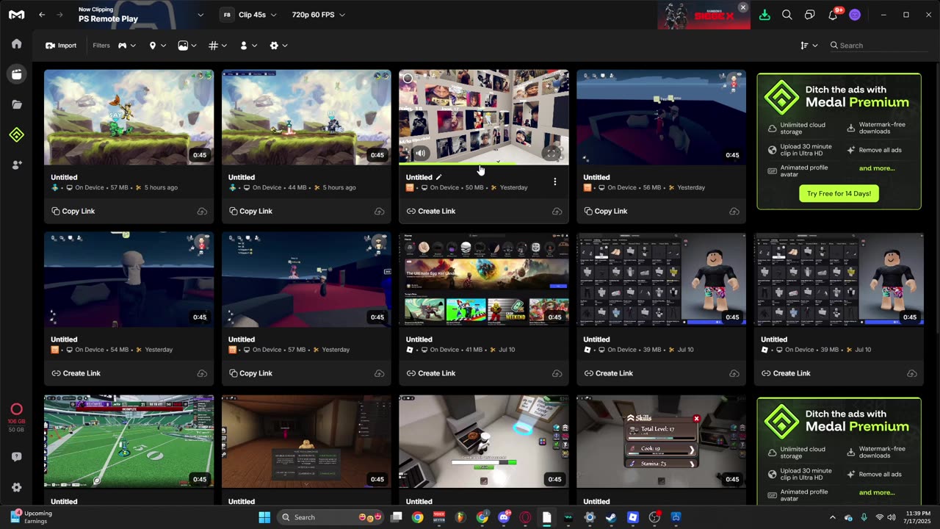Mute the hovered clip preview with the speaker icon
This screenshot has height=529, width=940.
(x=420, y=153)
